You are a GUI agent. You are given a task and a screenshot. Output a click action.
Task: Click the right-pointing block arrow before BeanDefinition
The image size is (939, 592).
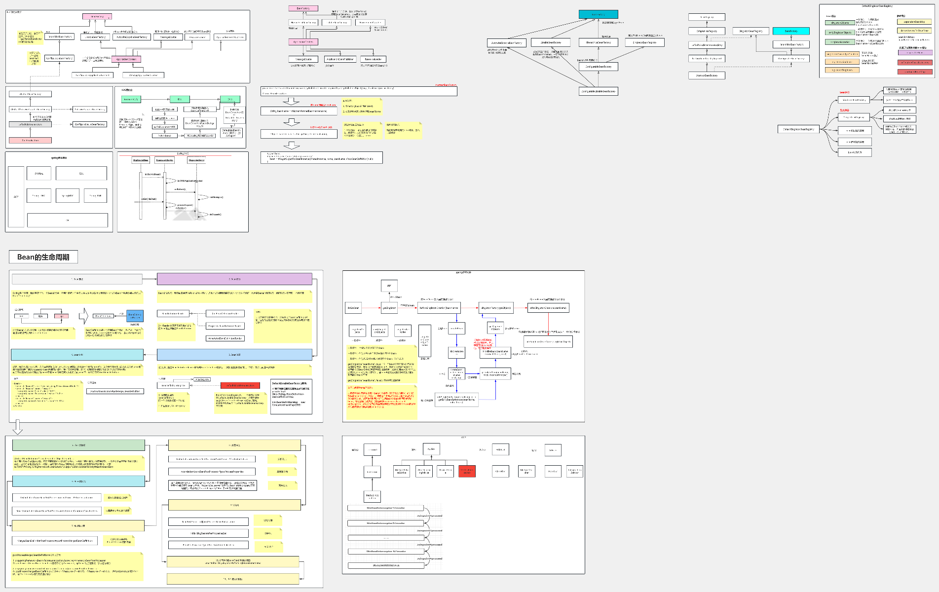point(83,316)
